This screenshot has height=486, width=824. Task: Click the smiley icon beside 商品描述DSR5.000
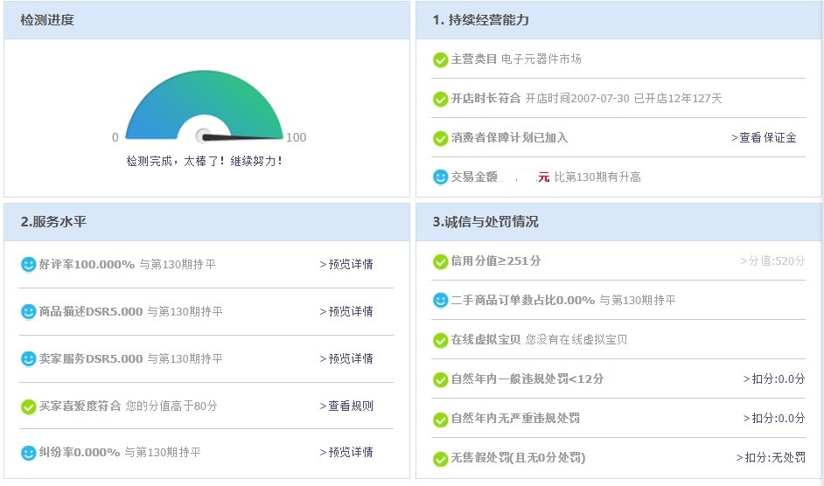(x=29, y=311)
